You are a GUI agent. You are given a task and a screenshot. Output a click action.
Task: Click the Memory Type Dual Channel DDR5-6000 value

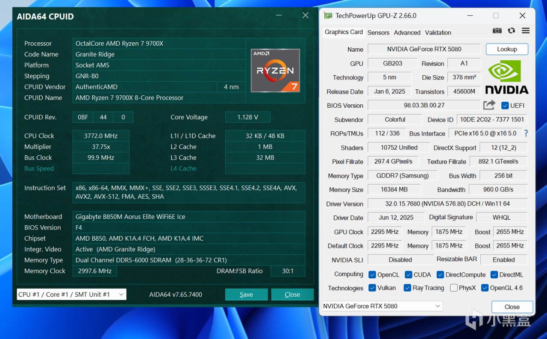189,260
